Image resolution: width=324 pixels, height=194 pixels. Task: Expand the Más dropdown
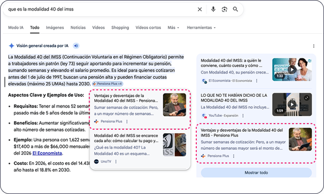(x=173, y=28)
